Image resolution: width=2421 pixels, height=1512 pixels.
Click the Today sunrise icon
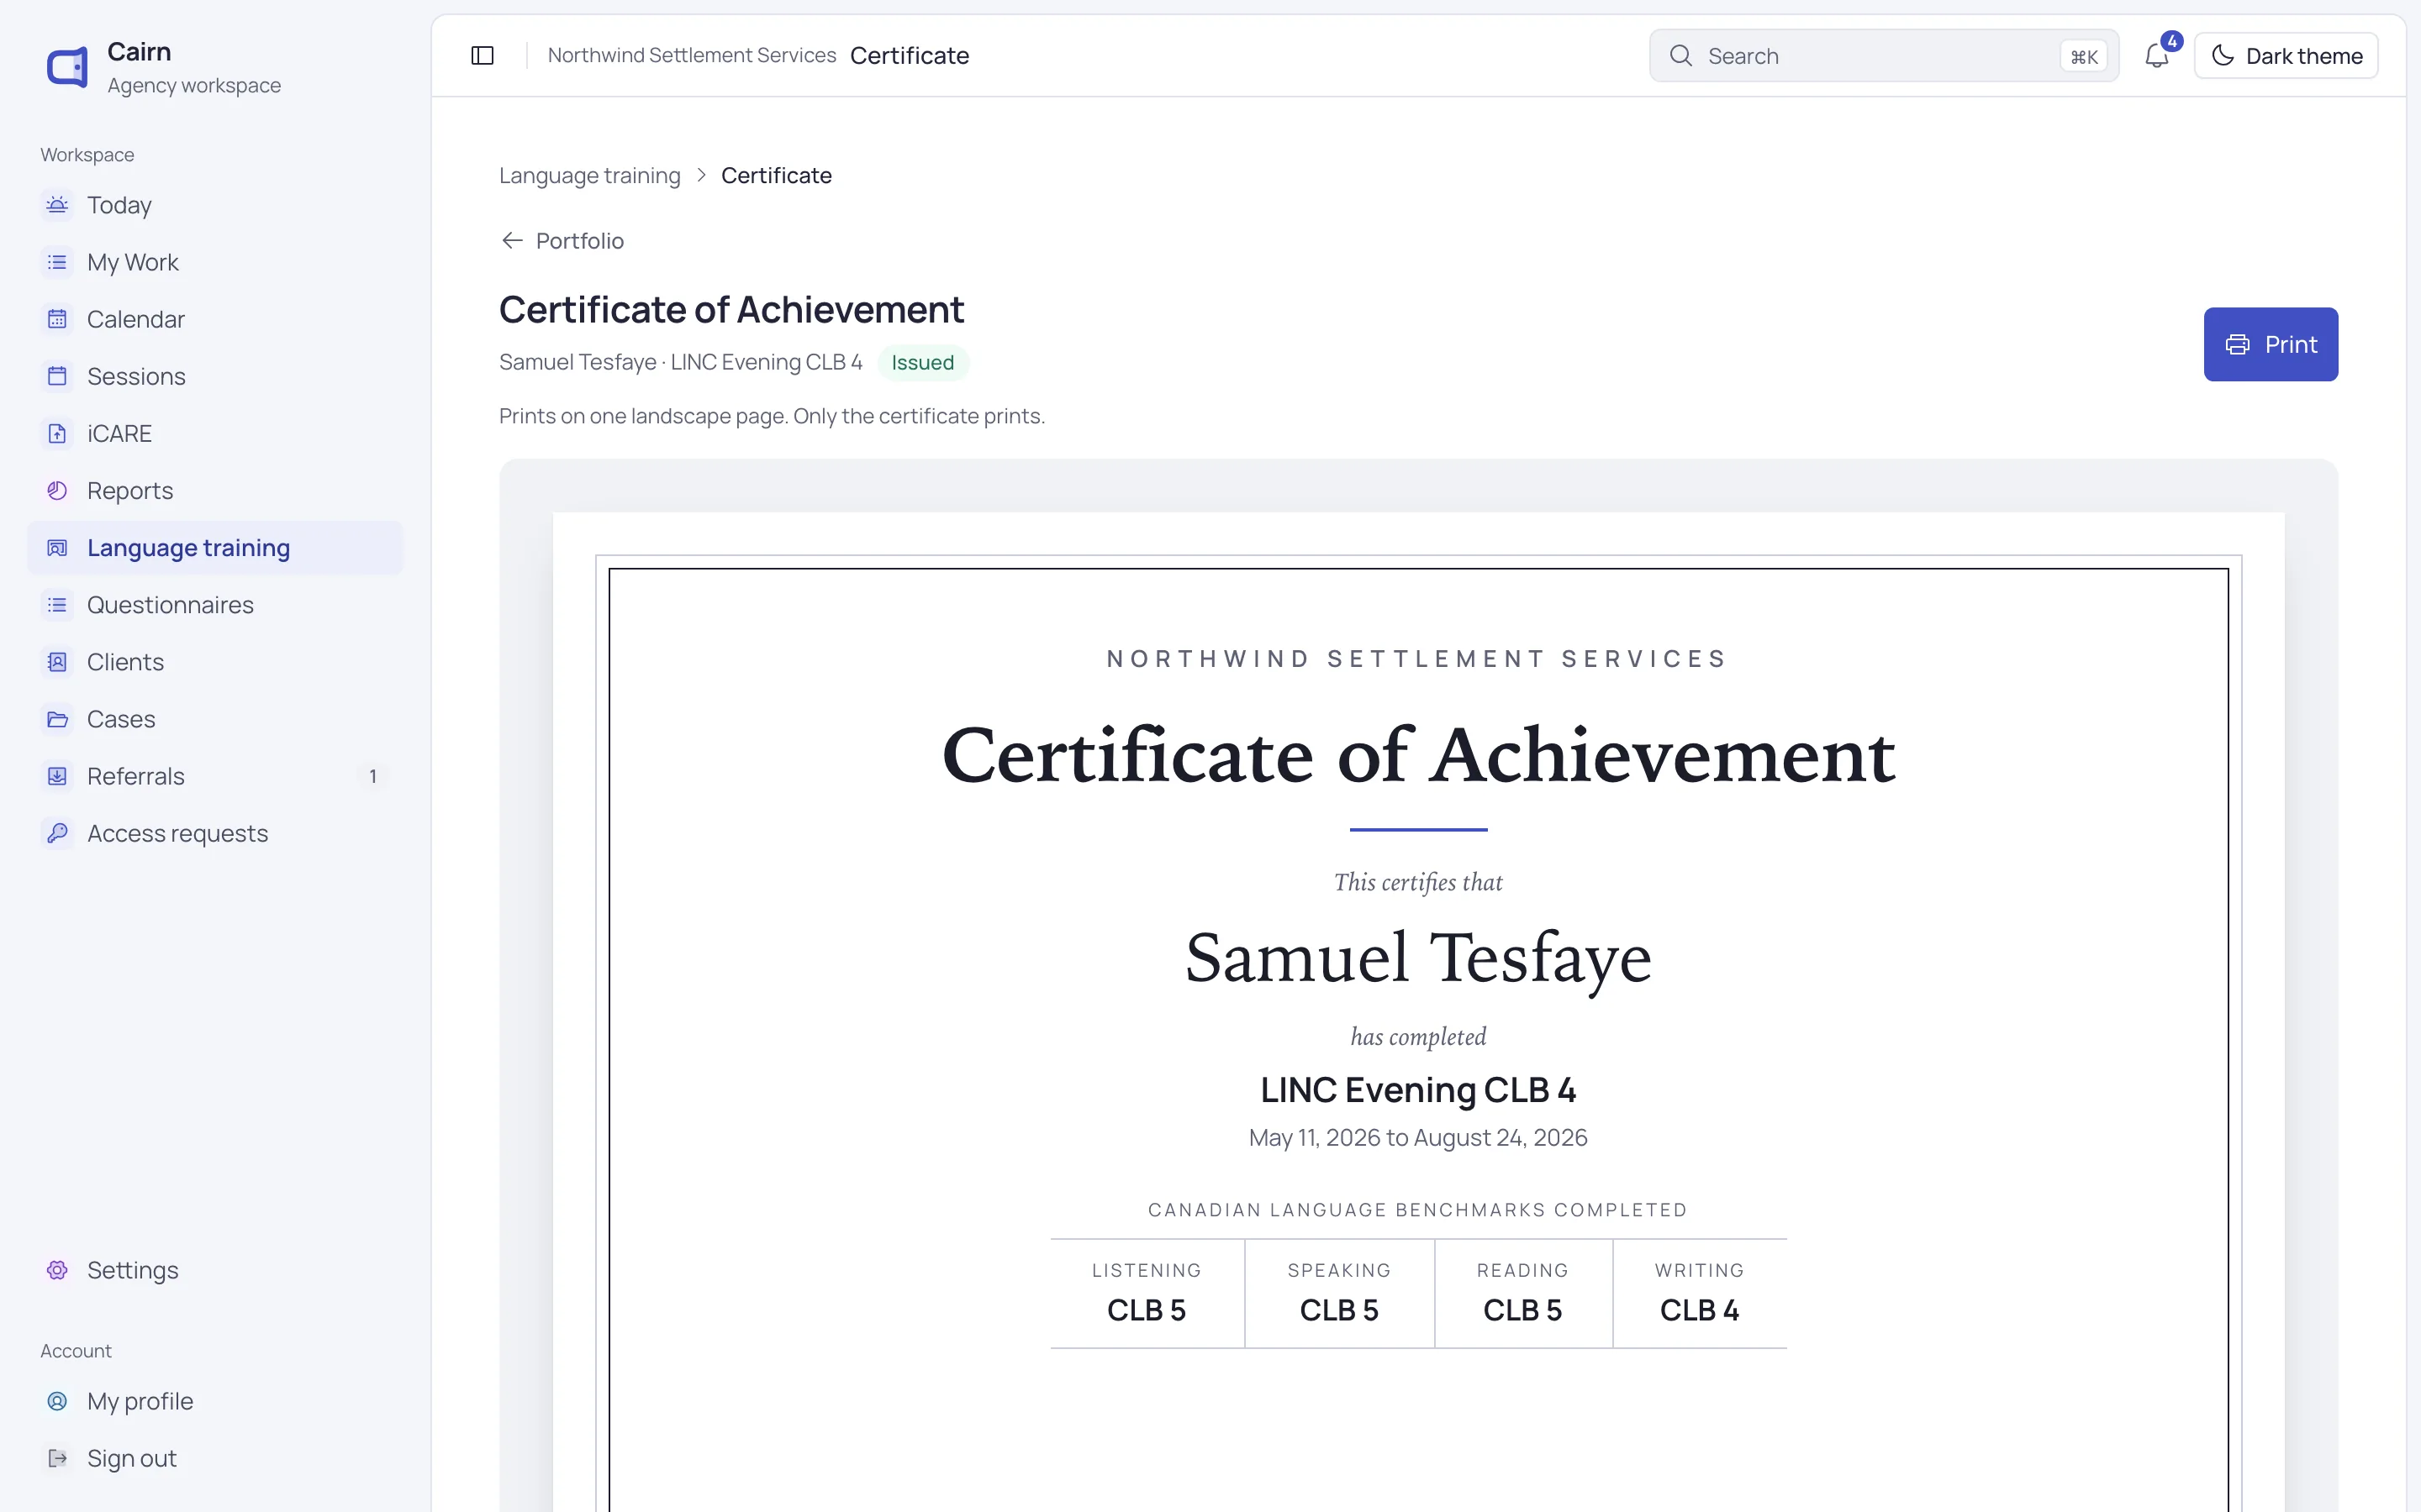(57, 205)
